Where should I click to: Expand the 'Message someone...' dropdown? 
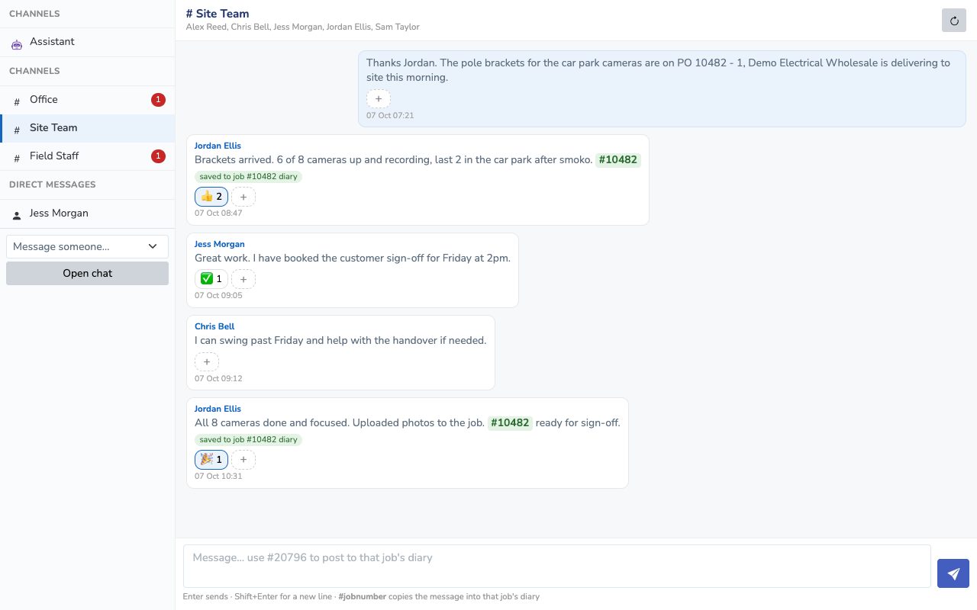[87, 246]
